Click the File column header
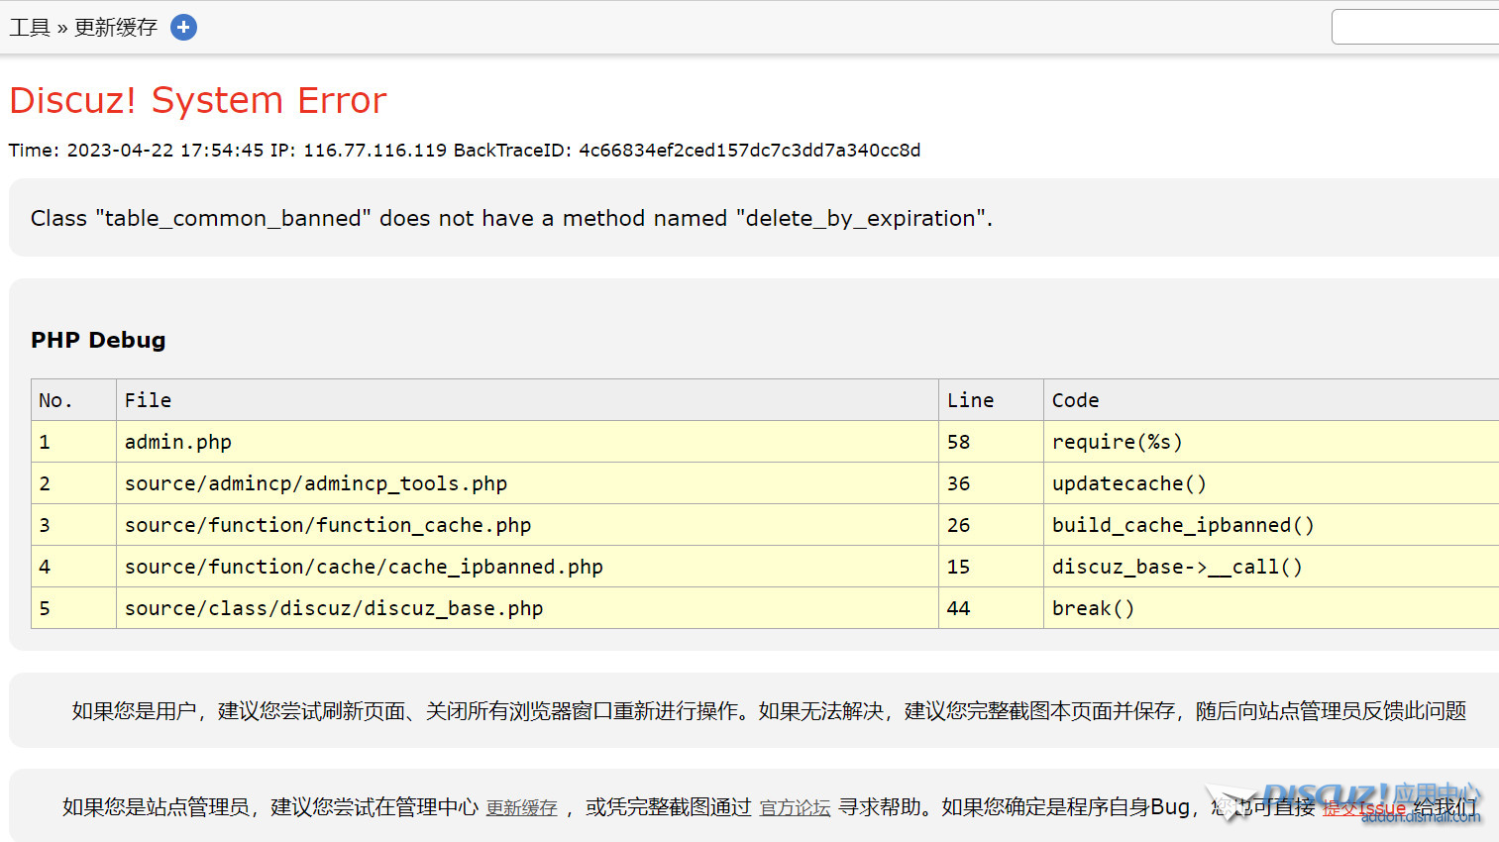This screenshot has height=842, width=1499. (528, 400)
